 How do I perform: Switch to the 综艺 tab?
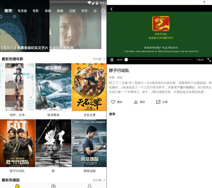pyautogui.click(x=84, y=11)
